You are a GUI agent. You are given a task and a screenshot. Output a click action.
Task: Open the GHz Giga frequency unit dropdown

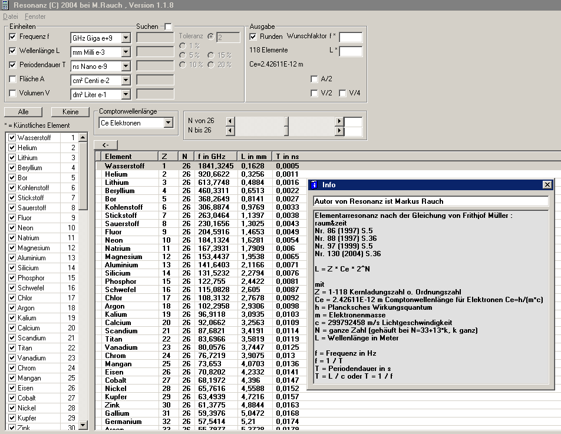click(126, 38)
